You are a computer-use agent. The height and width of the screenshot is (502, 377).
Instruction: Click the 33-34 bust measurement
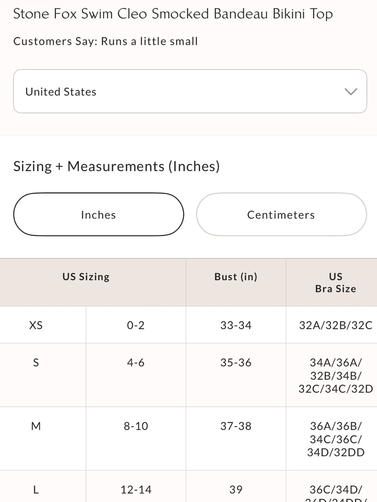pyautogui.click(x=236, y=325)
